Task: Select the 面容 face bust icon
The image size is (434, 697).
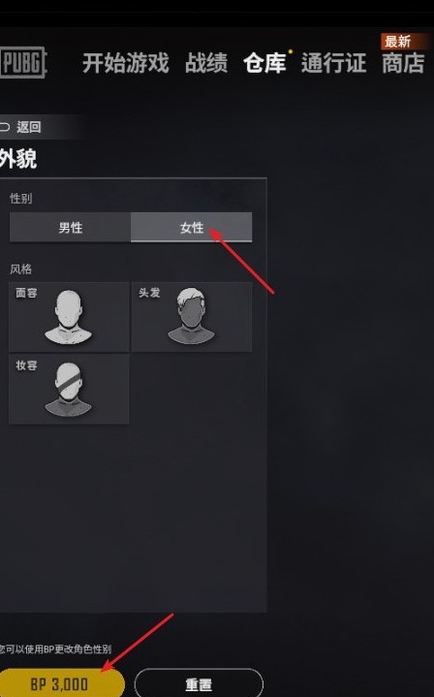Action: point(68,317)
